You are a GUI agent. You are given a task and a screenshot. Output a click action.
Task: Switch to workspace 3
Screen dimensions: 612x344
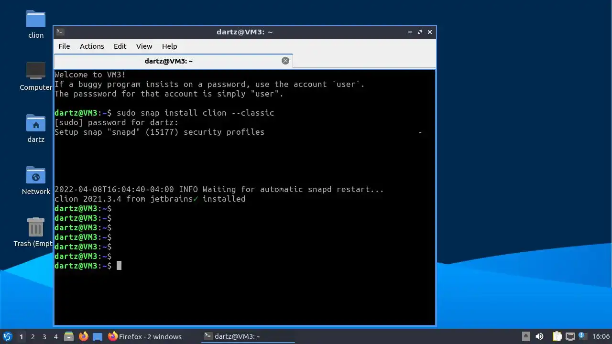click(x=44, y=337)
